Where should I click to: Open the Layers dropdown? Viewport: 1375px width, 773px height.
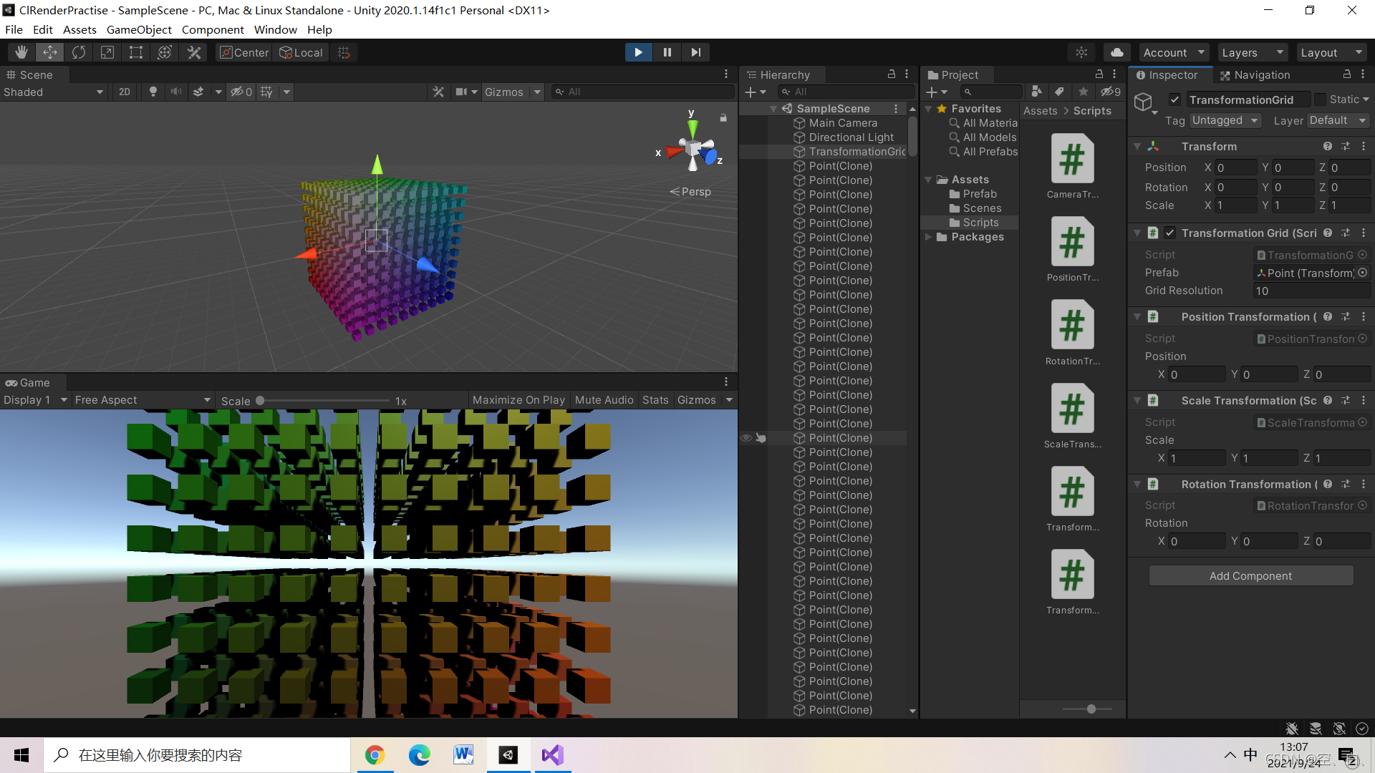pyautogui.click(x=1250, y=52)
